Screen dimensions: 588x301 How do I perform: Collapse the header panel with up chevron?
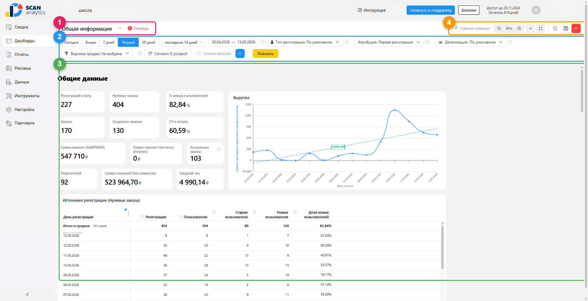pos(531,28)
